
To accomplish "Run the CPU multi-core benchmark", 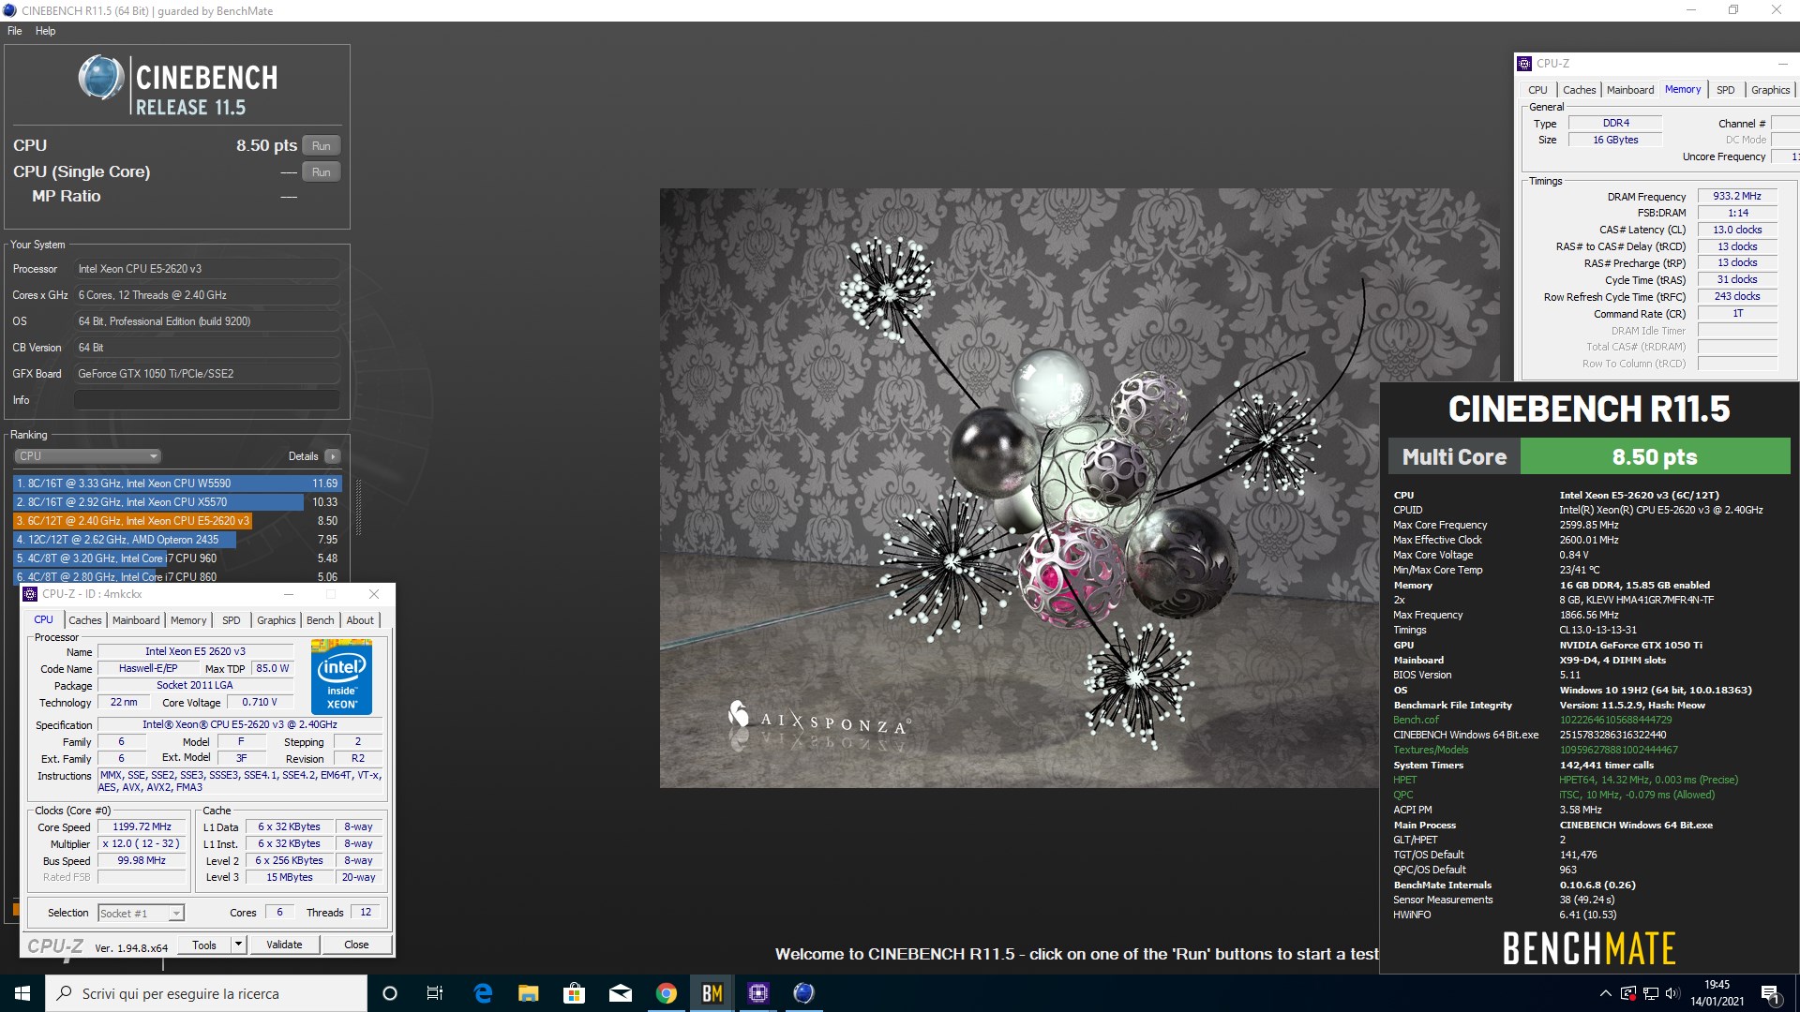I will [322, 146].
